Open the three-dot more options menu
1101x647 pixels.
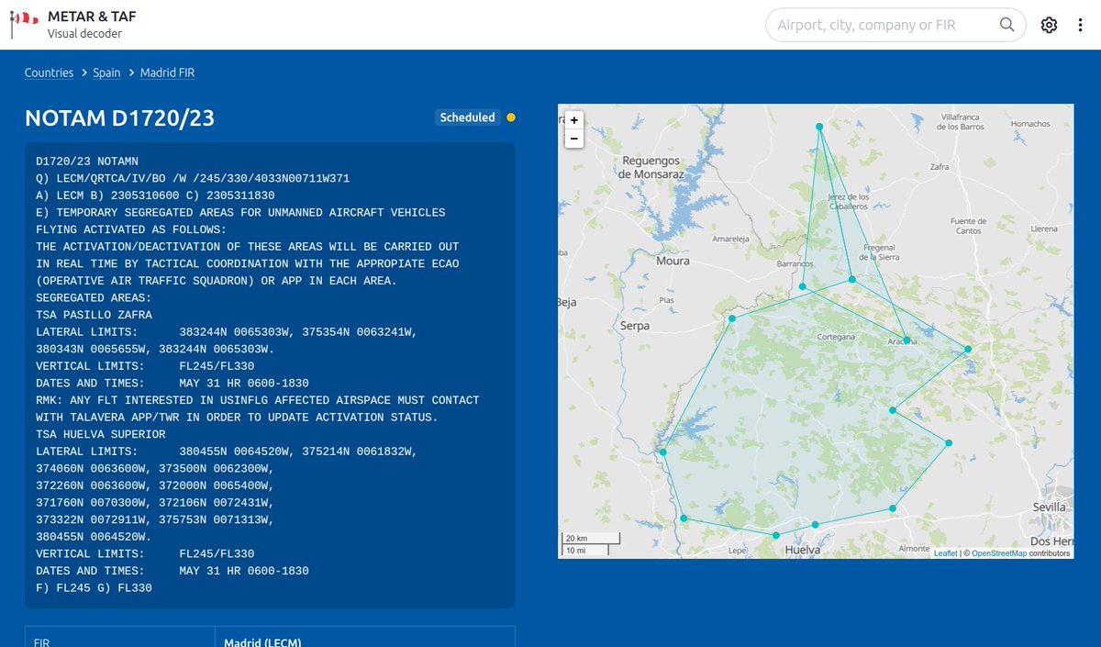(x=1080, y=25)
